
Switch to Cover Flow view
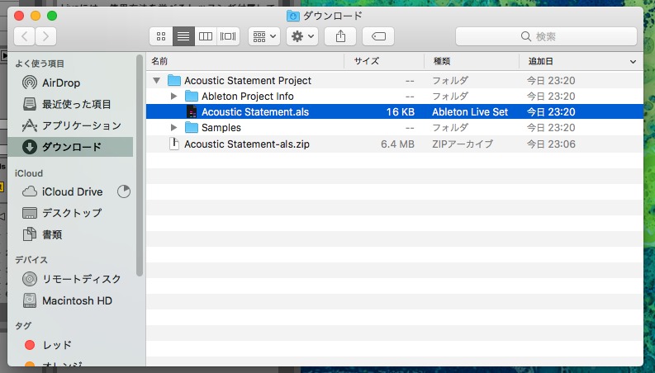pyautogui.click(x=228, y=36)
